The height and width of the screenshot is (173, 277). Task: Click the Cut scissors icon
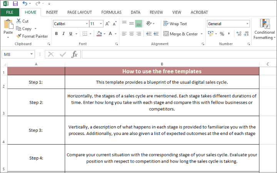click(19, 21)
